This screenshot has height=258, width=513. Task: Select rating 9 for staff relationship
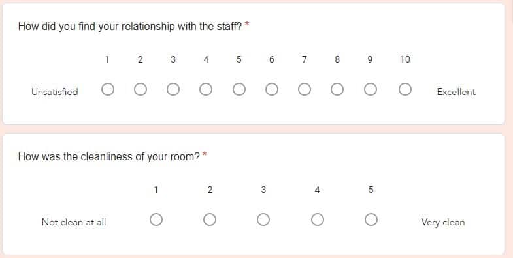click(370, 89)
